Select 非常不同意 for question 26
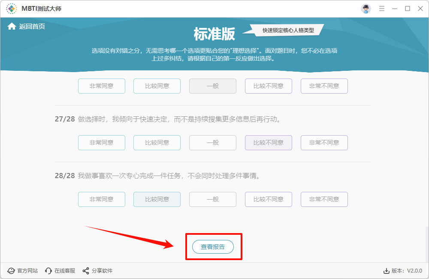The width and height of the screenshot is (429, 279). tap(324, 86)
